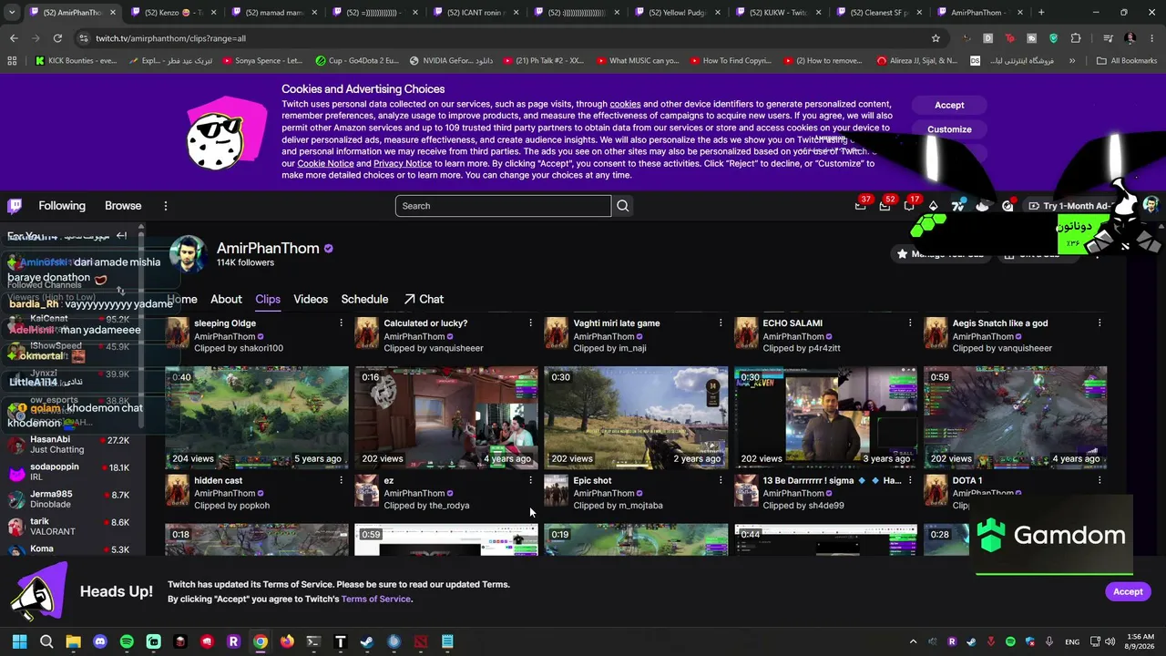
Task: Open the Cookie Notice link
Action: (x=325, y=163)
